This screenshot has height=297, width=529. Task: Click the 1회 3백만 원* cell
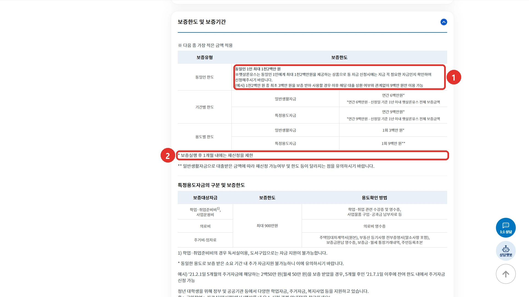pyautogui.click(x=393, y=130)
